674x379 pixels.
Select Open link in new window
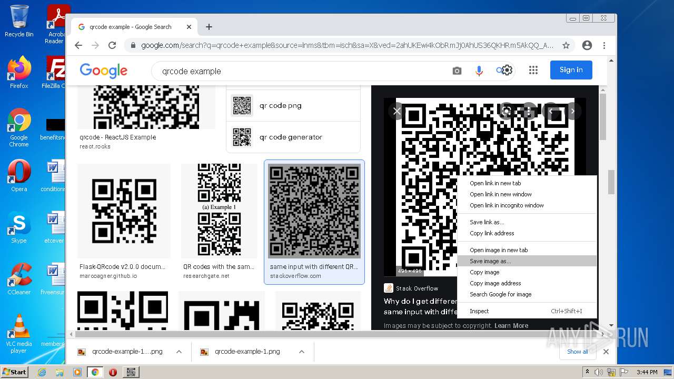(x=527, y=194)
